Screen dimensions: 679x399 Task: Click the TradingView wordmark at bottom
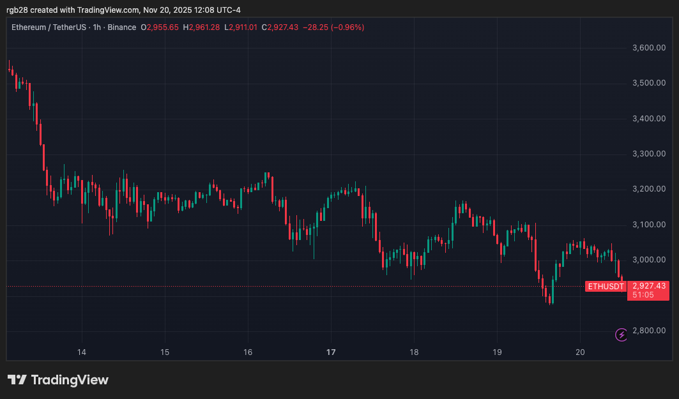pyautogui.click(x=72, y=379)
